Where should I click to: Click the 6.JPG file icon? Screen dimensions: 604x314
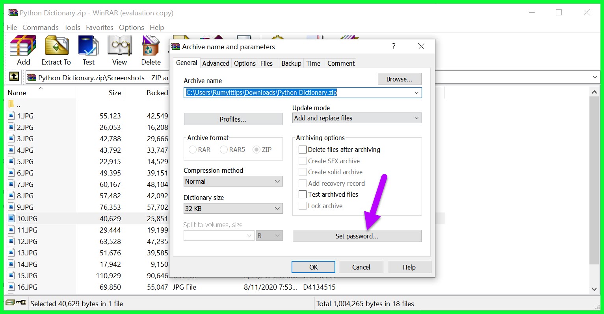pos(11,173)
